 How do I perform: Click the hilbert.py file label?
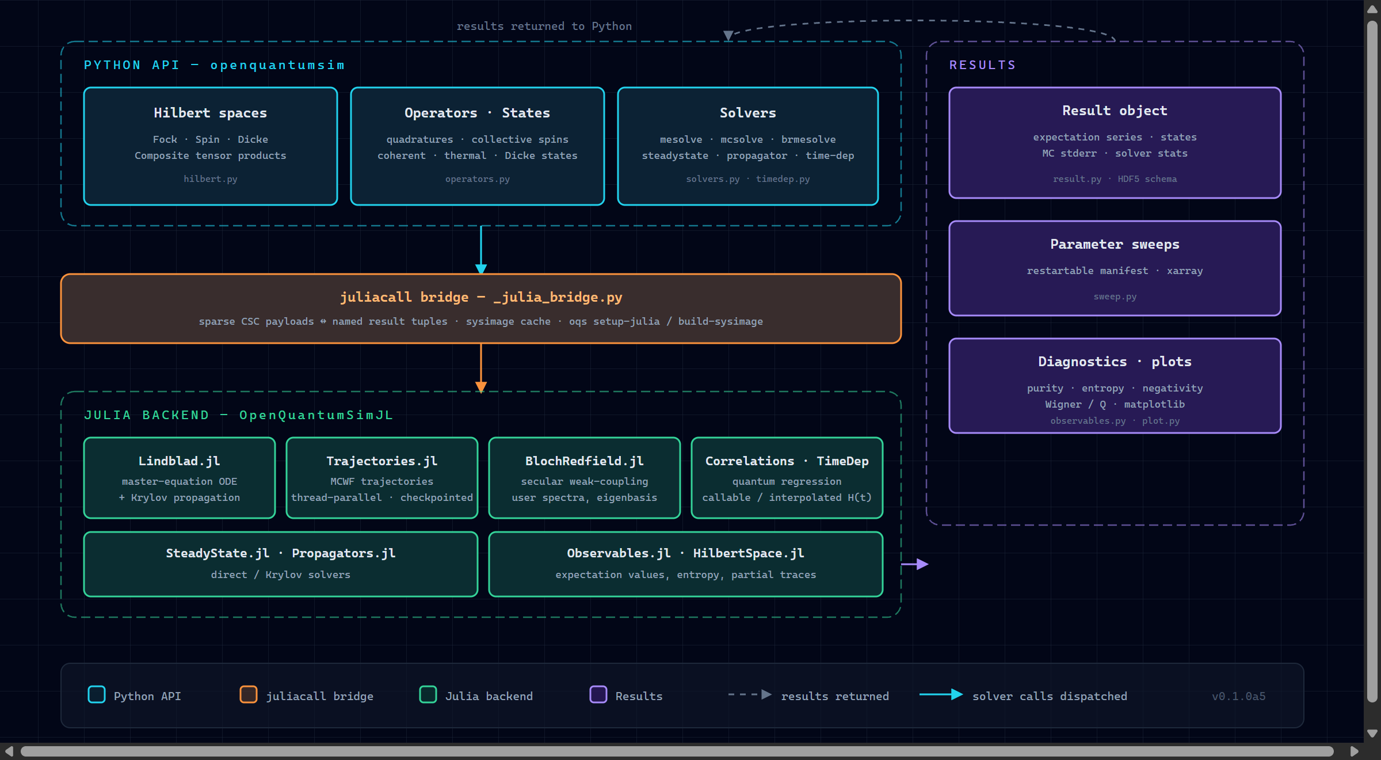[211, 179]
